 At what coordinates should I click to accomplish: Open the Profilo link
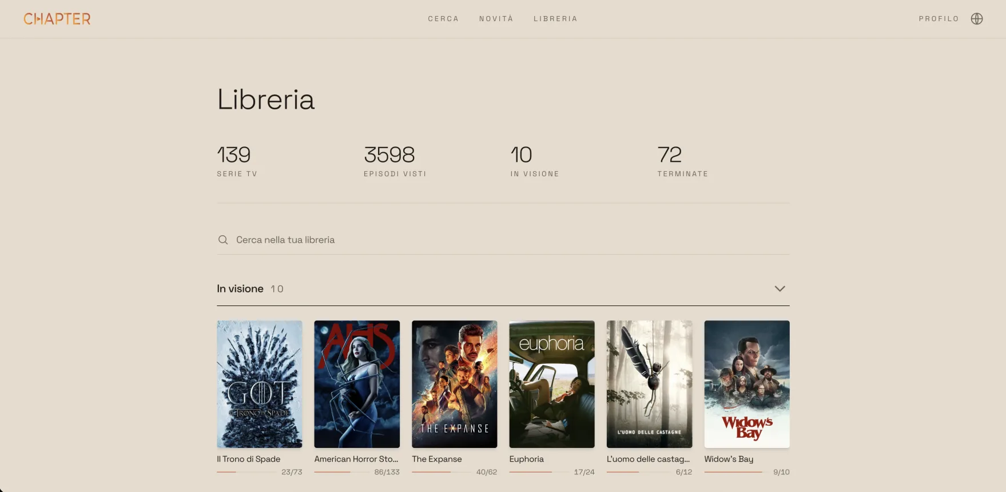939,19
